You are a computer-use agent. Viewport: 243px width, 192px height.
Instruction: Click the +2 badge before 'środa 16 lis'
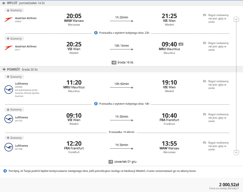click(x=114, y=62)
